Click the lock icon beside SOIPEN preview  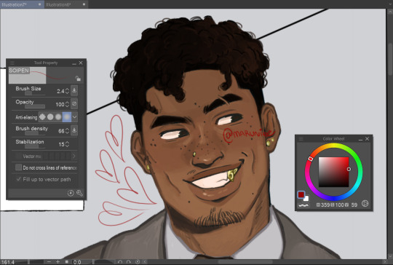click(78, 79)
